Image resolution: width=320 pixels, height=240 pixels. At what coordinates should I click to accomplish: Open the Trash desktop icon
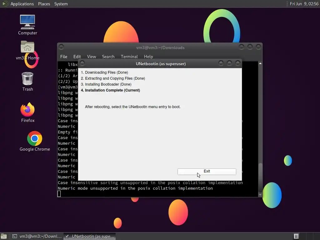tap(27, 82)
